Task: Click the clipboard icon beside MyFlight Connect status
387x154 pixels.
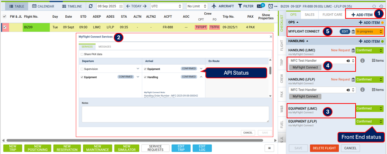Action: point(353,32)
